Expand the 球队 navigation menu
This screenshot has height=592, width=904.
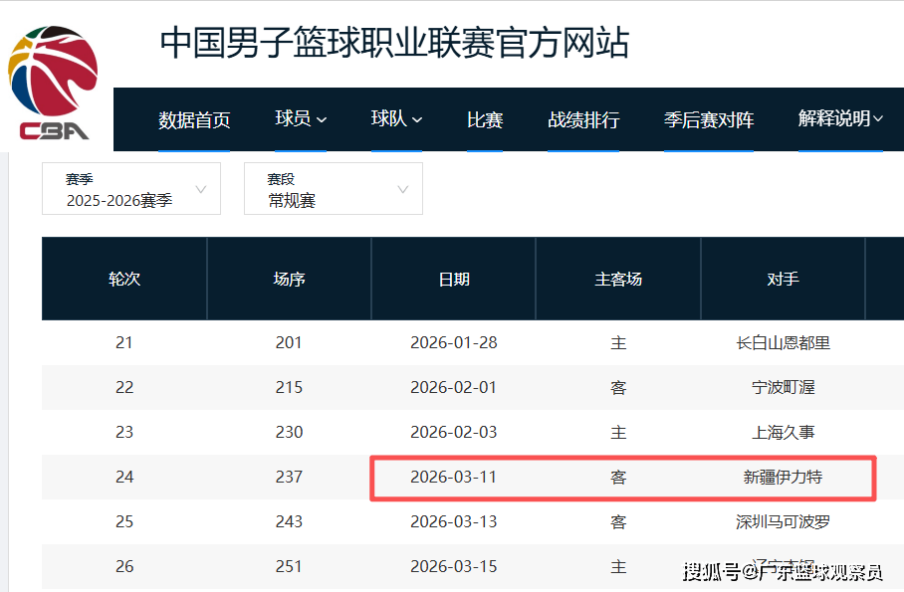coord(396,119)
